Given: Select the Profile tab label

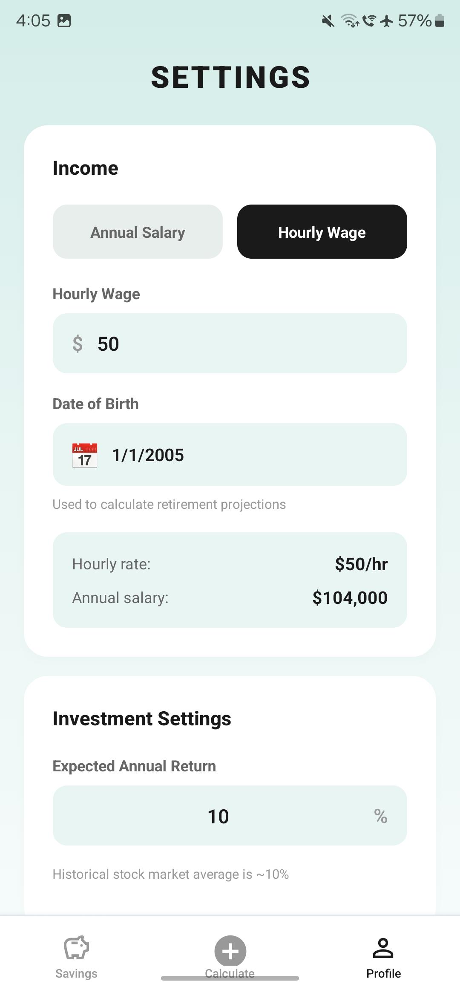Looking at the screenshot, I should pos(383,973).
